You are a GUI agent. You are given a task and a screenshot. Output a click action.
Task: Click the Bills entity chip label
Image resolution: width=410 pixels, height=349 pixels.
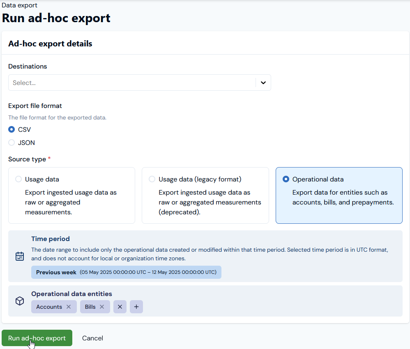click(90, 307)
